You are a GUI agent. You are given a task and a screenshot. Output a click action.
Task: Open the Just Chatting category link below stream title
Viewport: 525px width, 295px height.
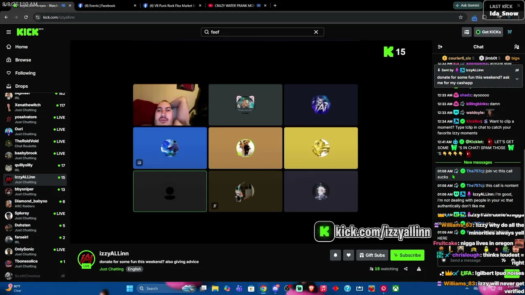click(x=111, y=269)
